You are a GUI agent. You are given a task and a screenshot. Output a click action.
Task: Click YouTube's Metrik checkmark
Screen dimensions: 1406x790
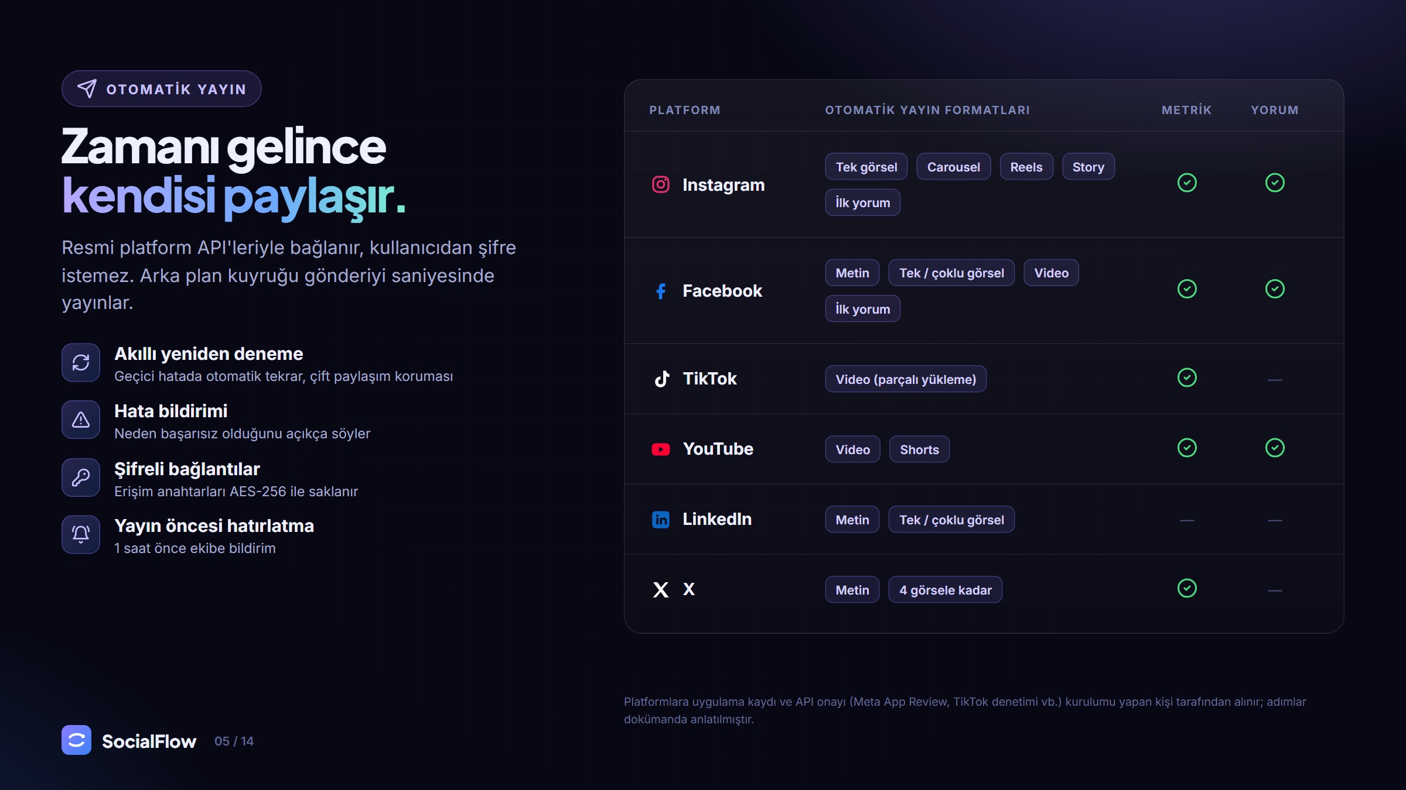[1187, 448]
